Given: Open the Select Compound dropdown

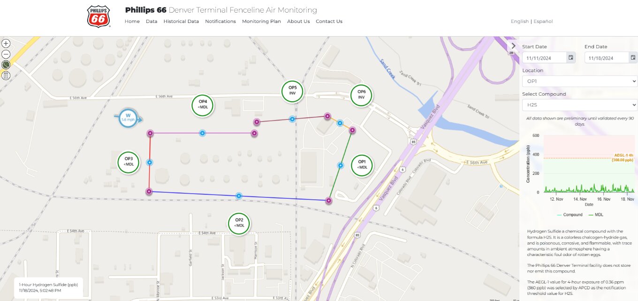Looking at the screenshot, I should 580,105.
